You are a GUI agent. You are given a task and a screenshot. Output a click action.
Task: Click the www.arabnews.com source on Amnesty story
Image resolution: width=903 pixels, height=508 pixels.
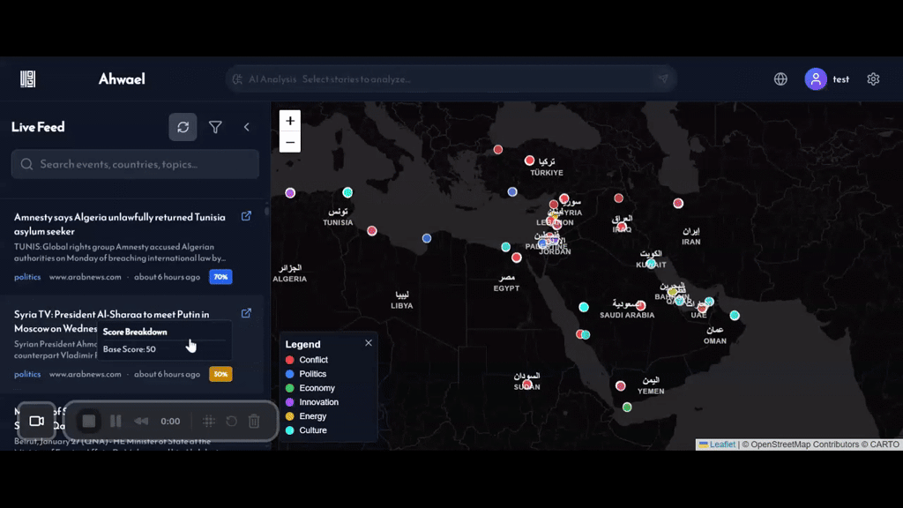pyautogui.click(x=86, y=277)
